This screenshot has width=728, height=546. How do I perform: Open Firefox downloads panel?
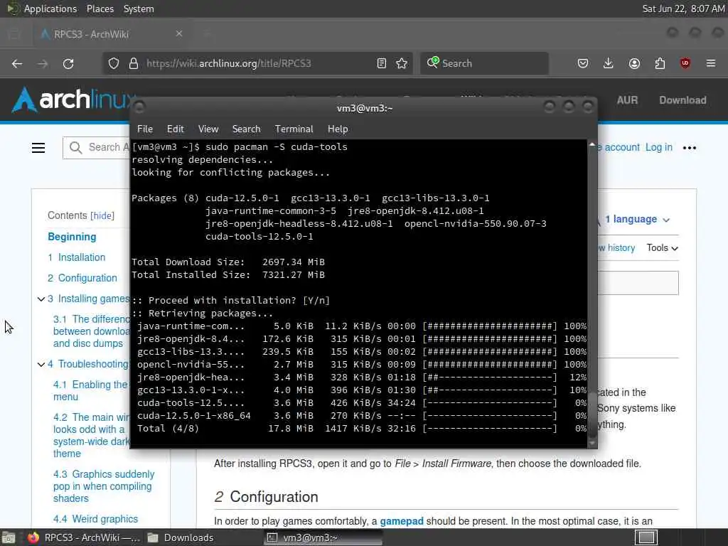609,63
